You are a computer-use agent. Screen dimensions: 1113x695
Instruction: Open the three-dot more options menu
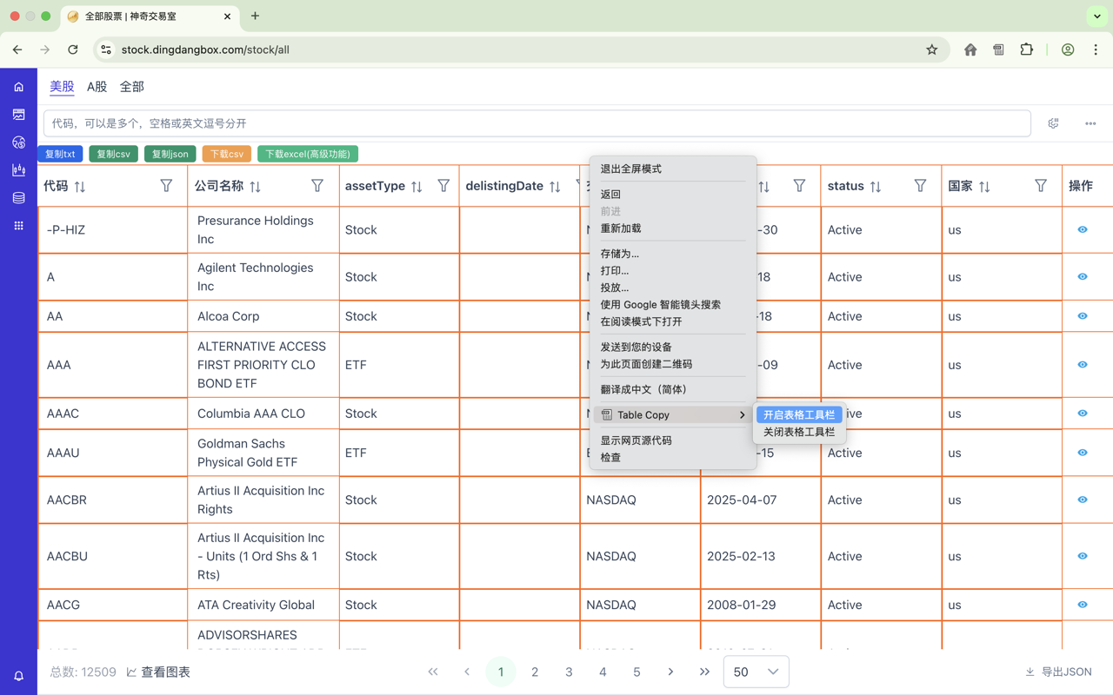coord(1090,123)
